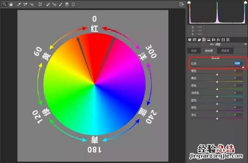Open the Effects (fx) panel icon
The height and width of the screenshot is (163, 248).
coord(219,39)
